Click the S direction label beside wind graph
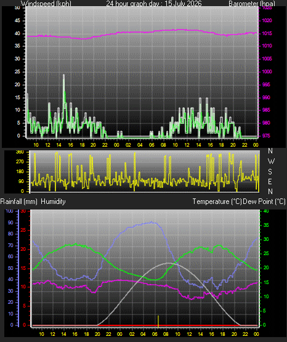 pos(270,172)
